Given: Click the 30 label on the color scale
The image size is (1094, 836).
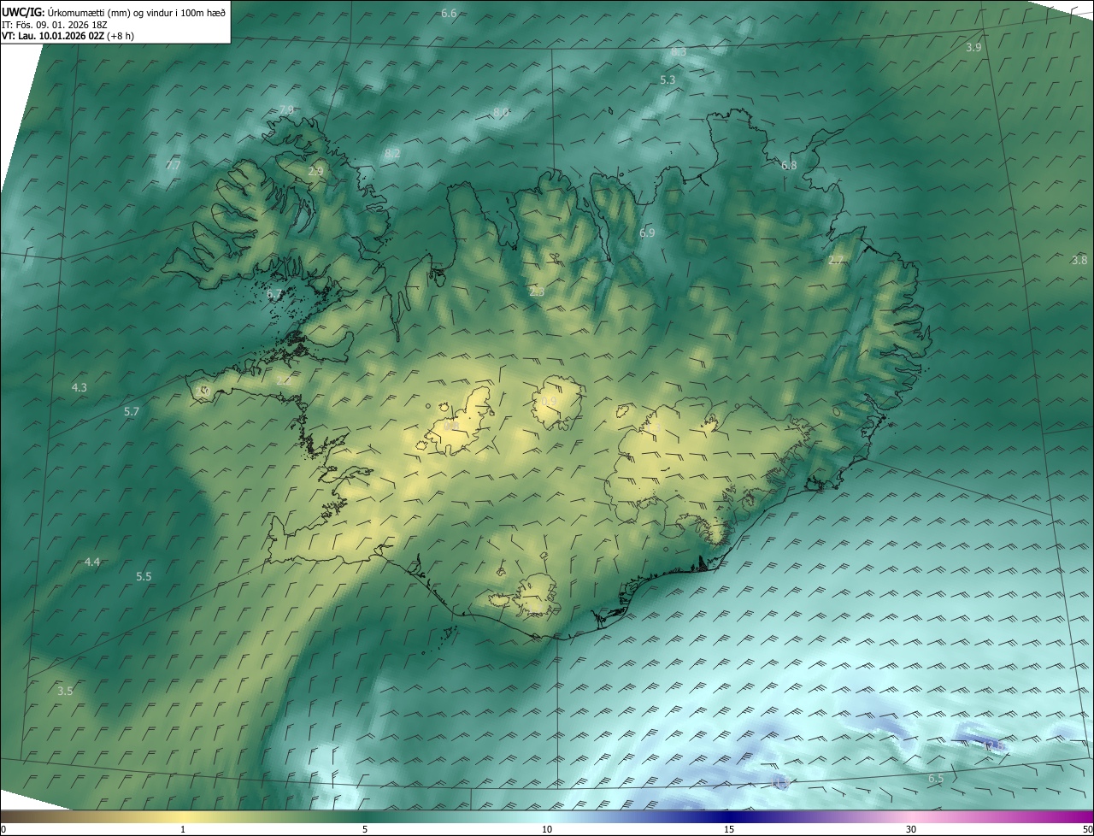Looking at the screenshot, I should 911,830.
